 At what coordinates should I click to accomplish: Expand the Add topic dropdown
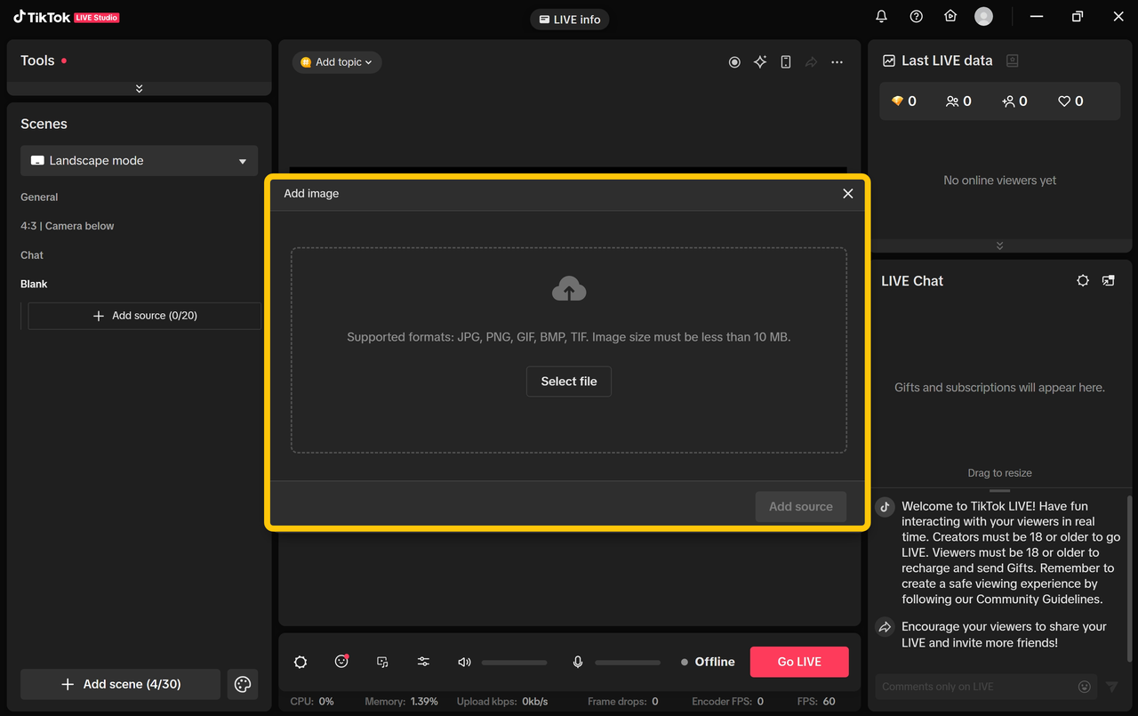(x=337, y=62)
